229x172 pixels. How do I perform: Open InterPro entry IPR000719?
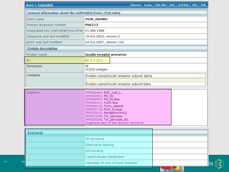(94, 109)
